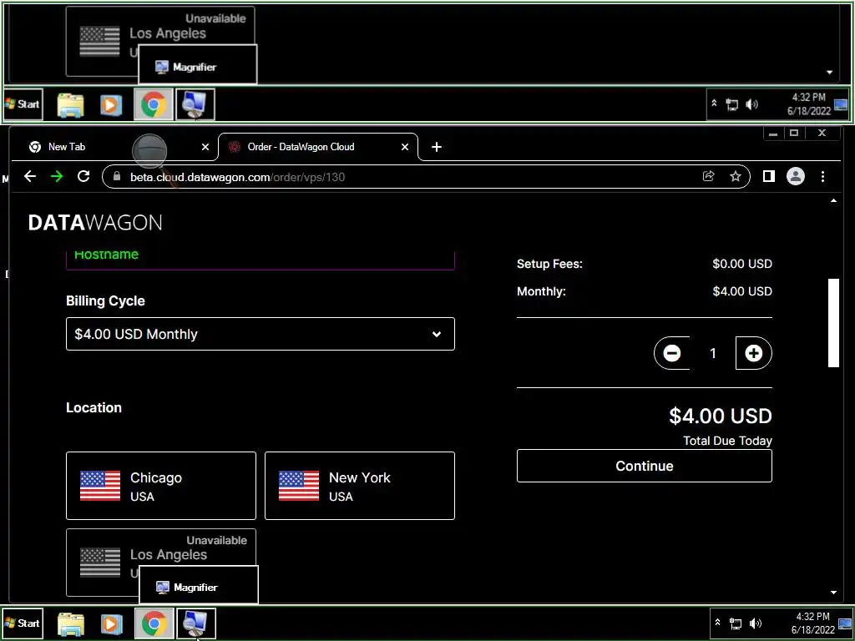Bookmark this page with the star icon

point(735,176)
